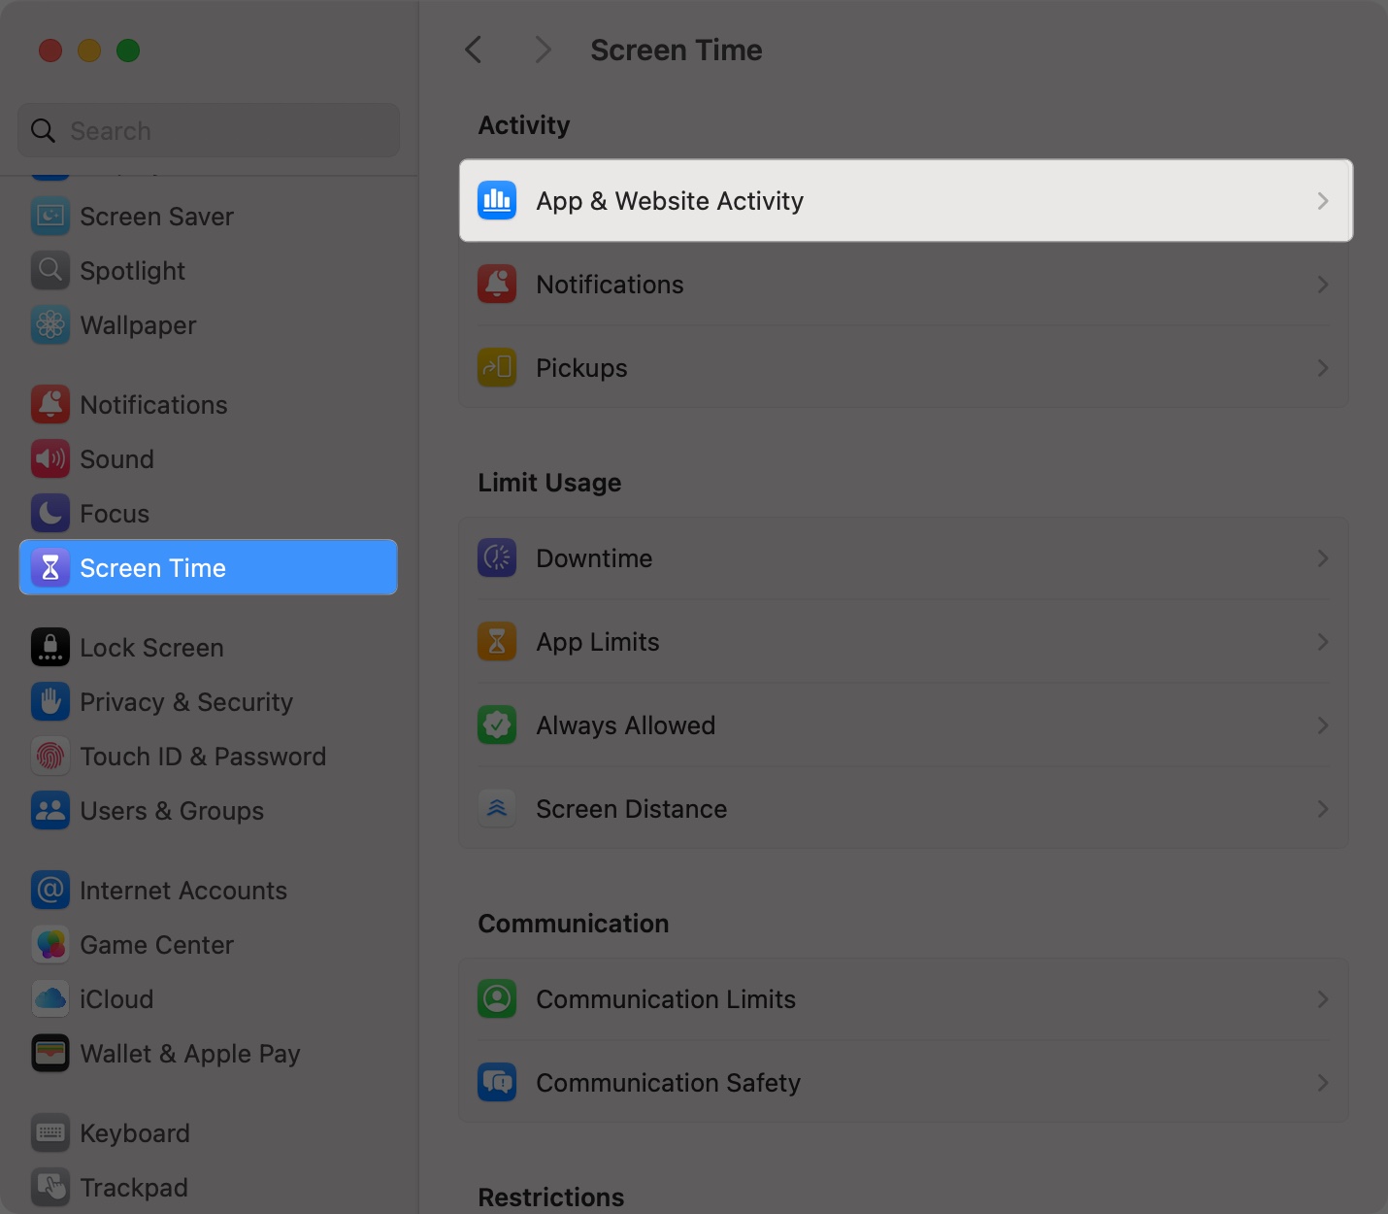Image resolution: width=1388 pixels, height=1214 pixels.
Task: Expand the Screen Distance chevron
Action: (1322, 808)
